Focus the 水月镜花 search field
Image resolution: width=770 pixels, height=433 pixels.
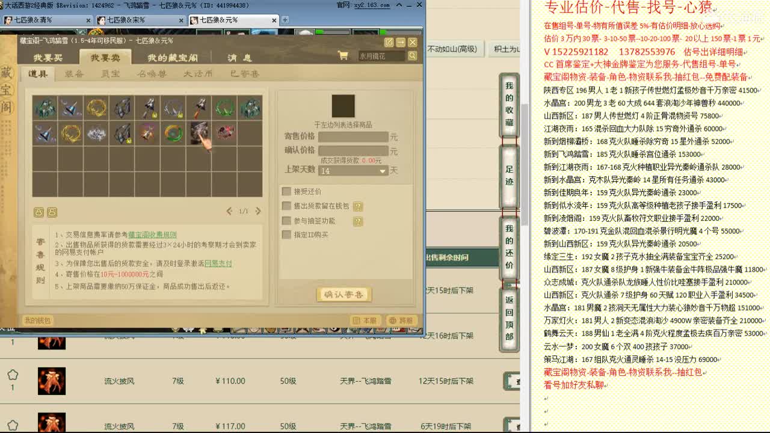tap(381, 56)
